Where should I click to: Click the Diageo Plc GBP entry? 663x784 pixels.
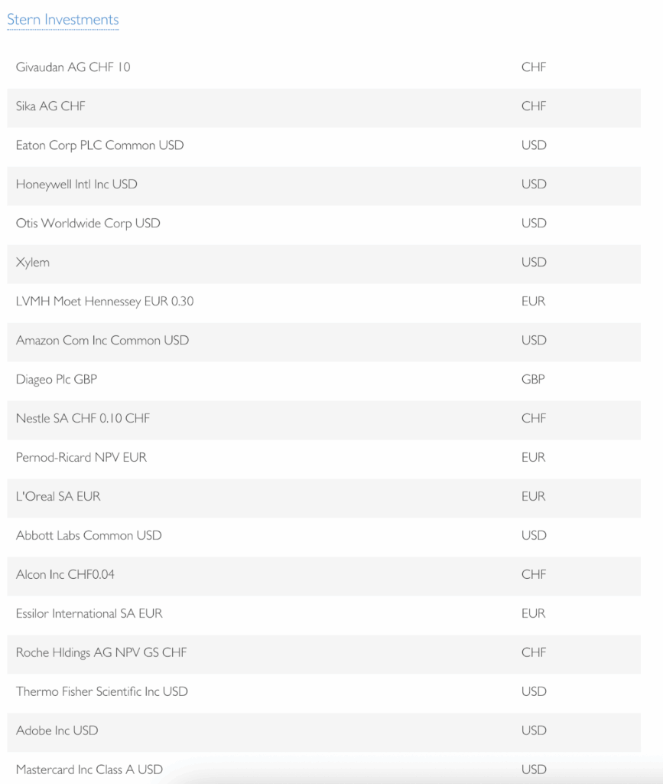pos(57,380)
